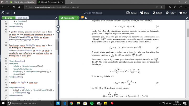Open the Chat panel
Viewport: 189px width, 106px height.
[x=183, y=13]
